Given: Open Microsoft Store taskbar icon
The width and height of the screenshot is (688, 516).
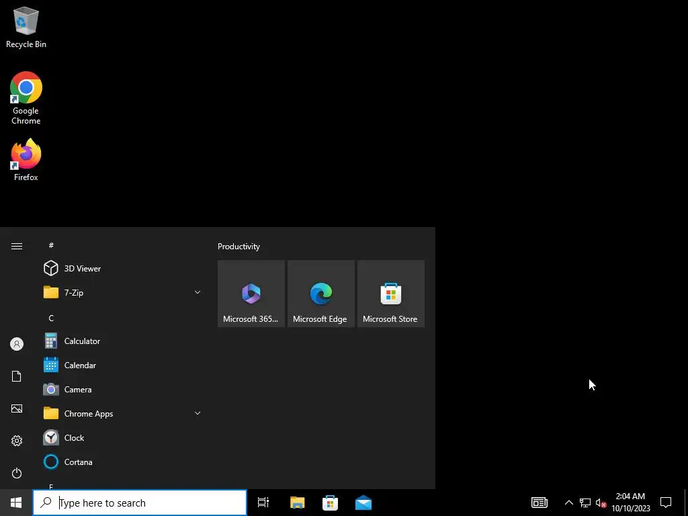Looking at the screenshot, I should tap(330, 503).
